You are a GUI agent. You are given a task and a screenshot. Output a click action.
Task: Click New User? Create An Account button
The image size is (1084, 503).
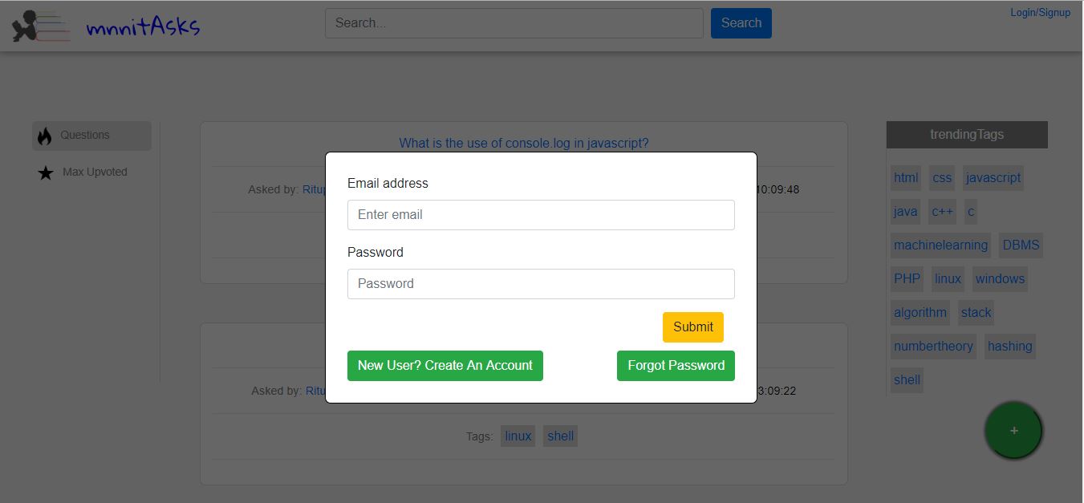click(445, 366)
